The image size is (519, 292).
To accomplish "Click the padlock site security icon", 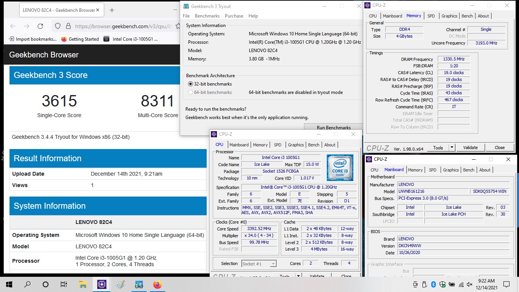I will pyautogui.click(x=68, y=26).
